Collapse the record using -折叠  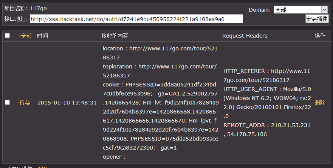tap(23, 103)
